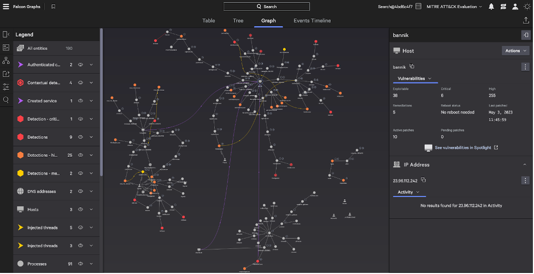Open the graph layout hierarchy tool
Image resolution: width=534 pixels, height=274 pixels.
6,60
